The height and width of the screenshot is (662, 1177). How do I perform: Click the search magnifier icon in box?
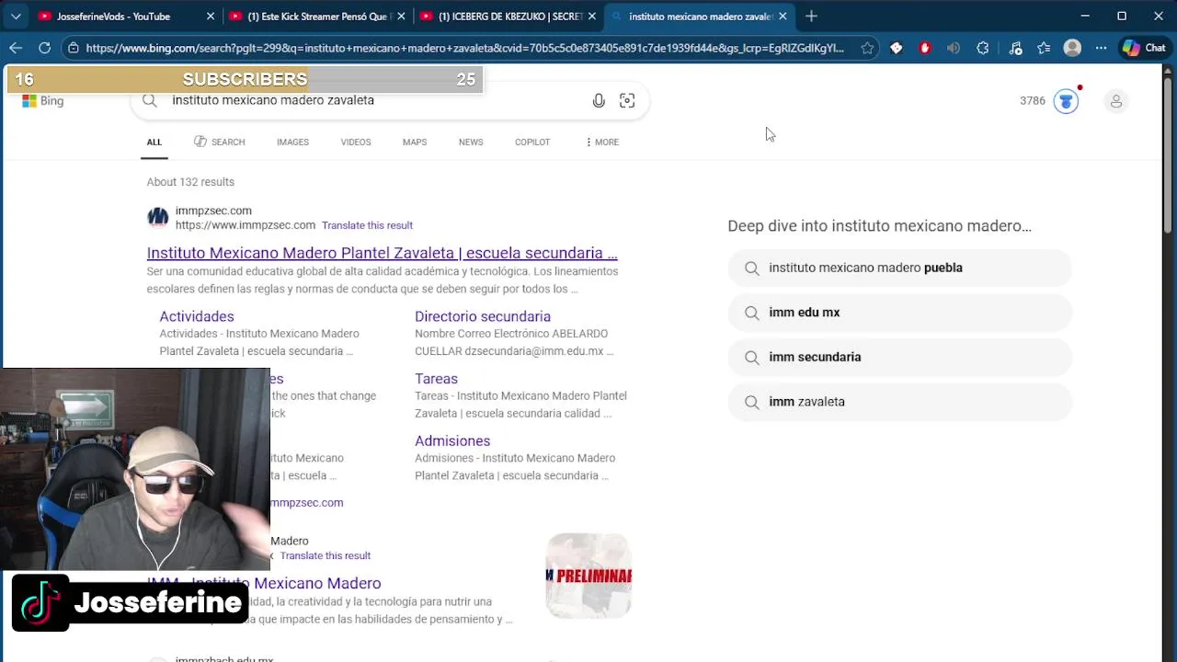(150, 100)
